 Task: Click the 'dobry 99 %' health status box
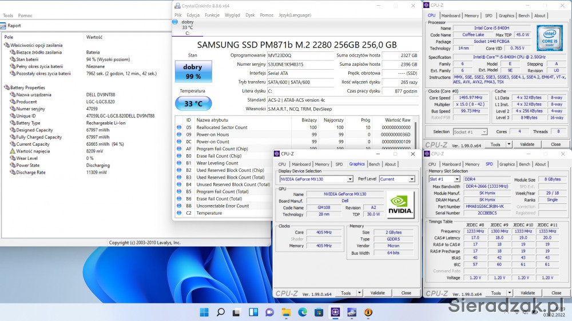click(x=193, y=71)
